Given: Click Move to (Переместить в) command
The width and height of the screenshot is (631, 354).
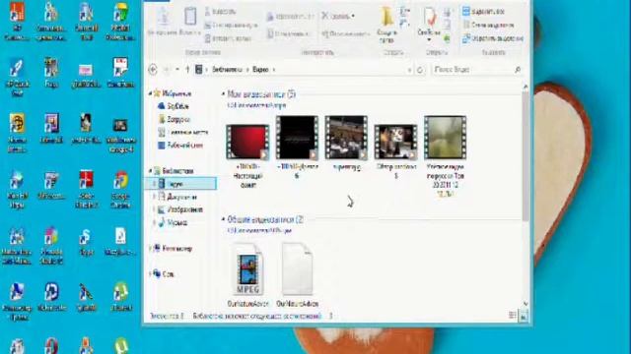Looking at the screenshot, I should tap(290, 17).
